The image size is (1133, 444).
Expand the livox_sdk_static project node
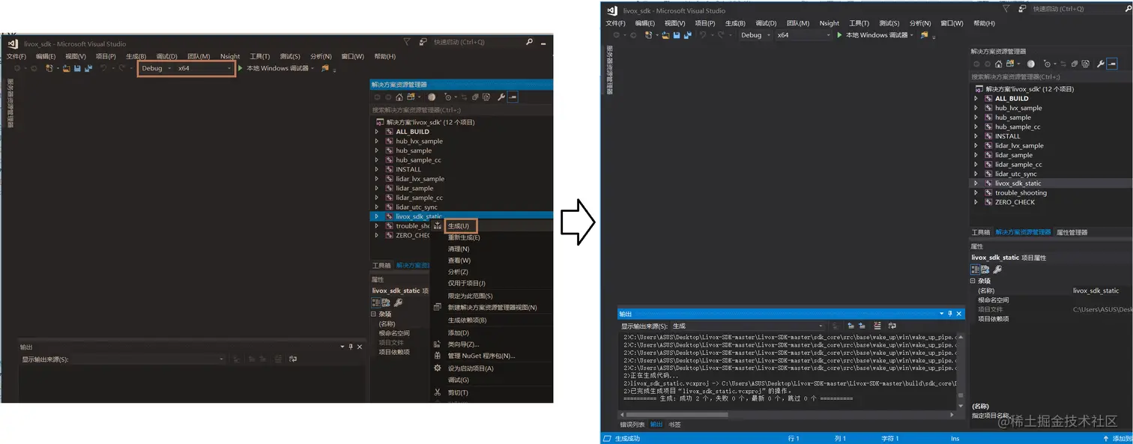click(976, 183)
